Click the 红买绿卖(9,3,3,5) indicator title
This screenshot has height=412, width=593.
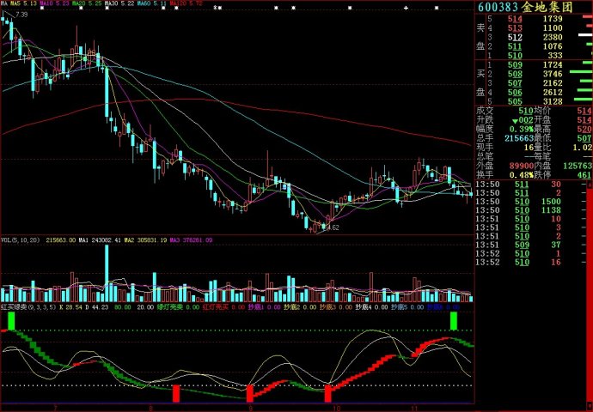tap(28, 307)
